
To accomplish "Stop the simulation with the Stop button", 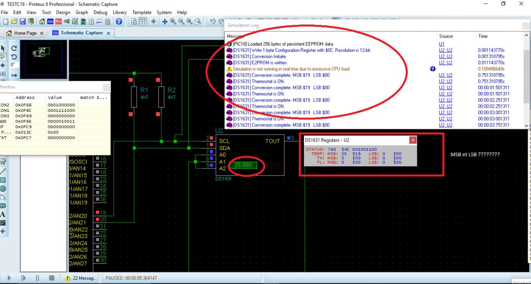I will coord(52,278).
